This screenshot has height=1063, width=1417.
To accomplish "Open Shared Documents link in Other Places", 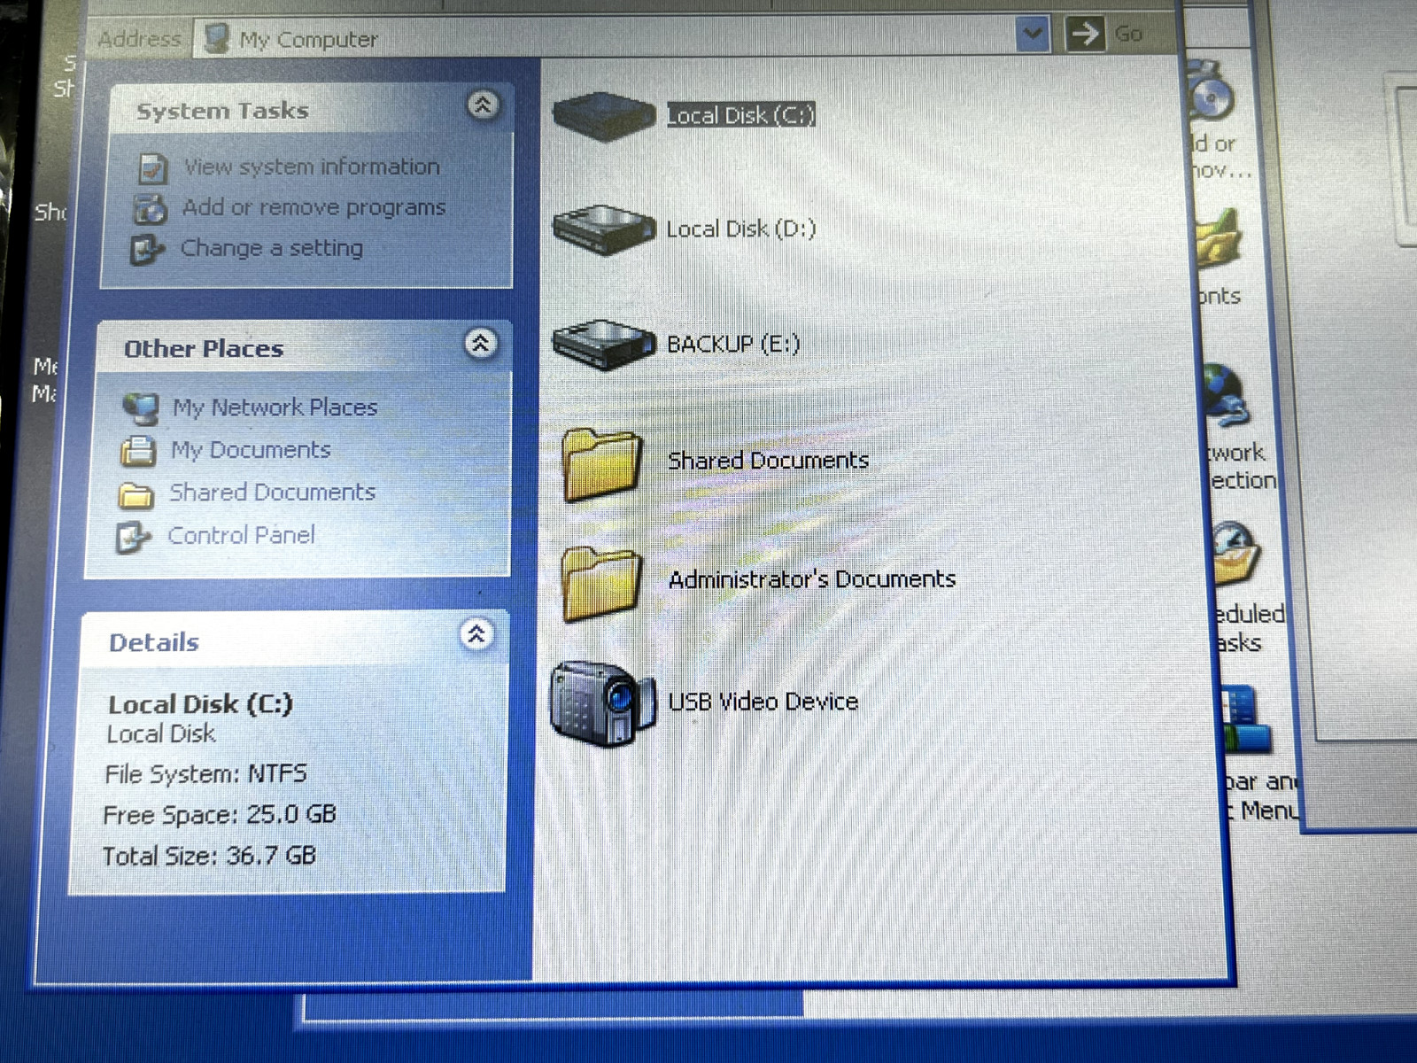I will click(x=273, y=493).
